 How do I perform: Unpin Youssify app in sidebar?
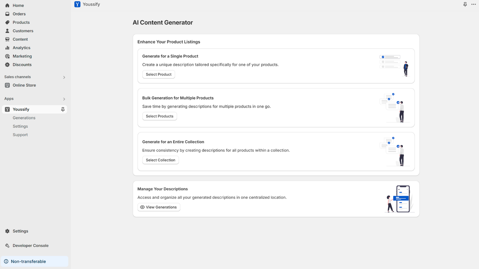[x=63, y=109]
